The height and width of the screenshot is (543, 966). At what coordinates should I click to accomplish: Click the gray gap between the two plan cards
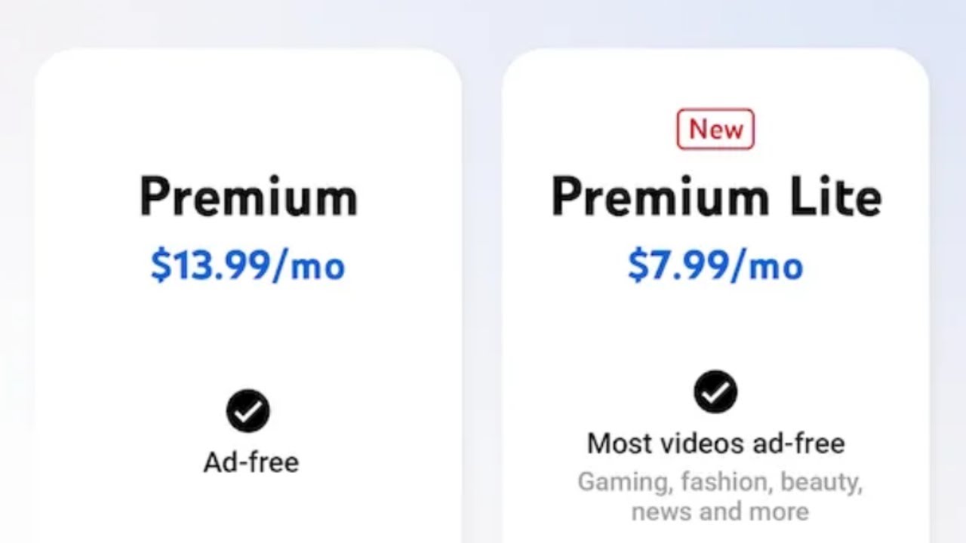481,302
